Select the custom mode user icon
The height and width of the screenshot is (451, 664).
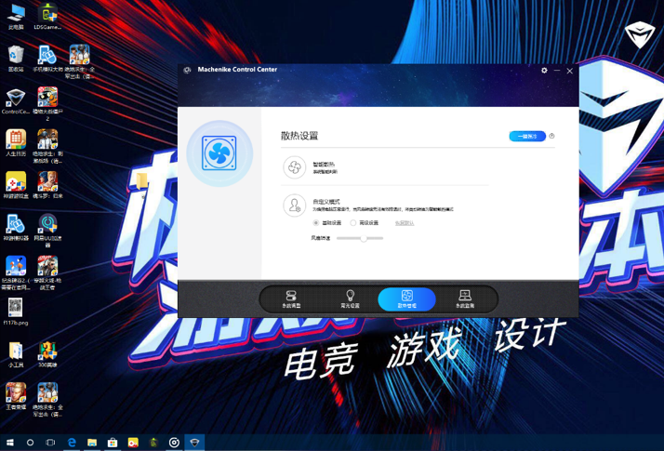click(294, 206)
